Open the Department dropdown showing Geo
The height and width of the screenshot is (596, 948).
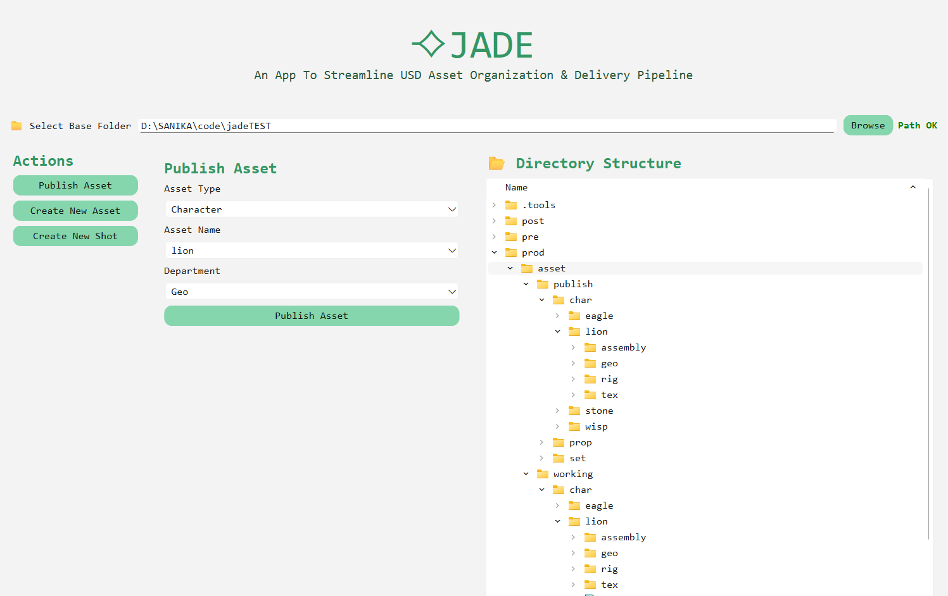click(312, 292)
